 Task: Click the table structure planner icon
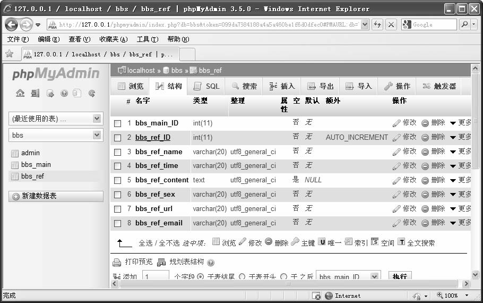point(161,262)
